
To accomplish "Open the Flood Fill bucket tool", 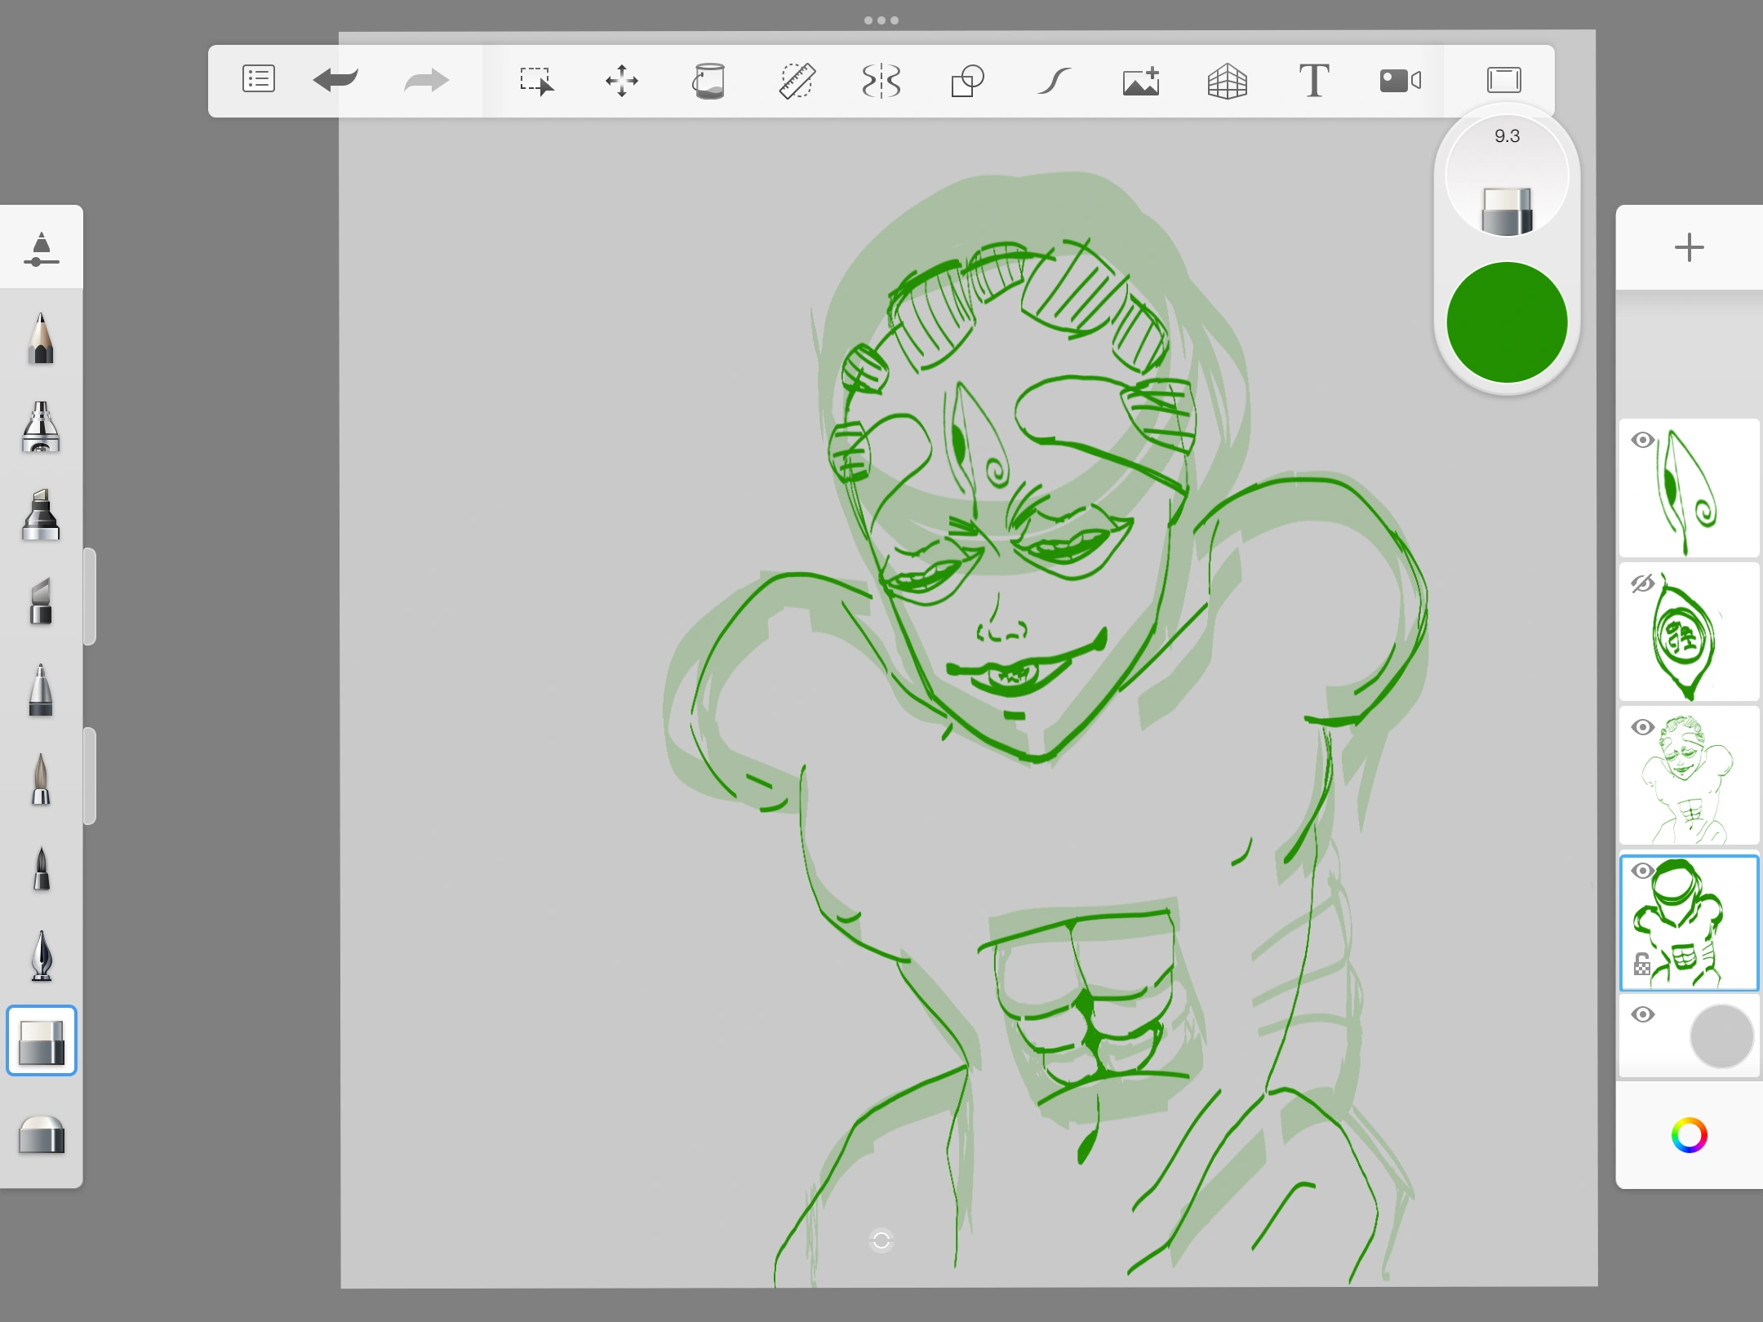I will 708,81.
